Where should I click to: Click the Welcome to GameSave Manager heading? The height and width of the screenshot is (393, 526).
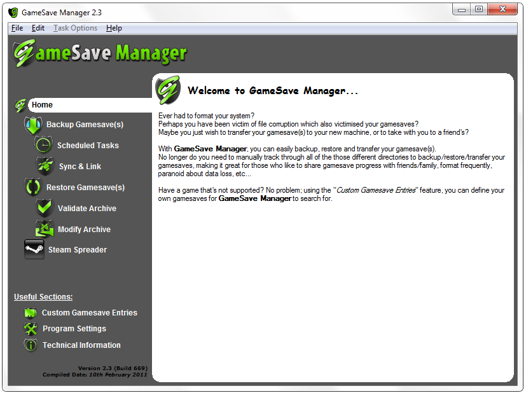[273, 90]
